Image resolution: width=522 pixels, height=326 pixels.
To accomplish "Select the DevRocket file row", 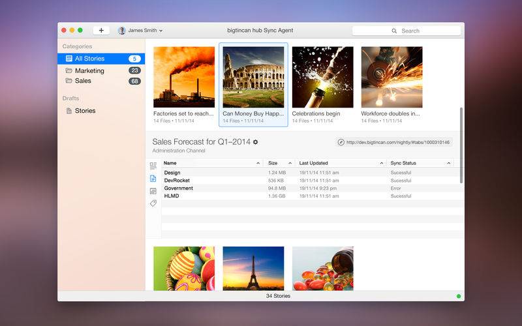I will coord(313,181).
